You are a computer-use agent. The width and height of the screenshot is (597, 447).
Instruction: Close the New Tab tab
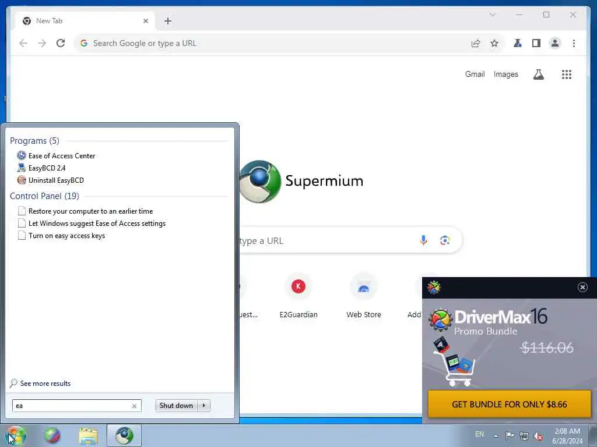(145, 21)
